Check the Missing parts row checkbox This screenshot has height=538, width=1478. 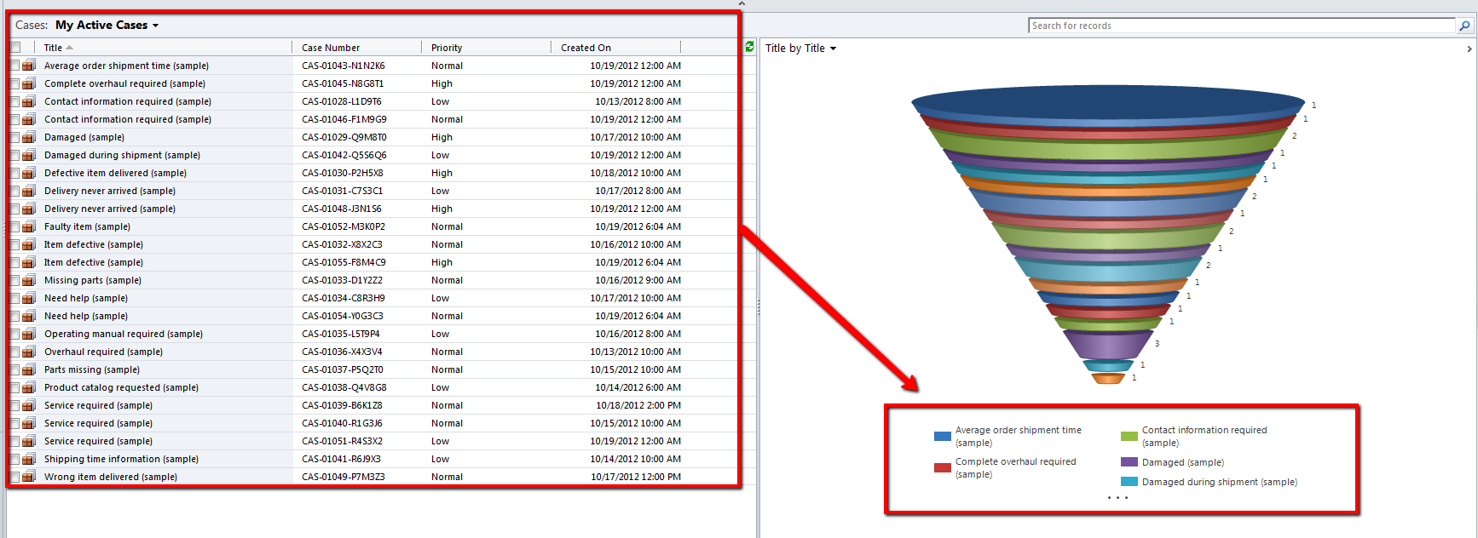point(14,280)
